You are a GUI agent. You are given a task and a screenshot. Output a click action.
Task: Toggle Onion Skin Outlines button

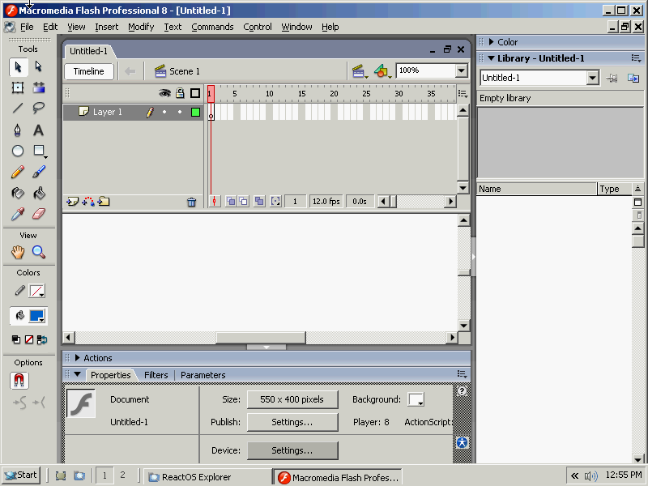pos(244,201)
